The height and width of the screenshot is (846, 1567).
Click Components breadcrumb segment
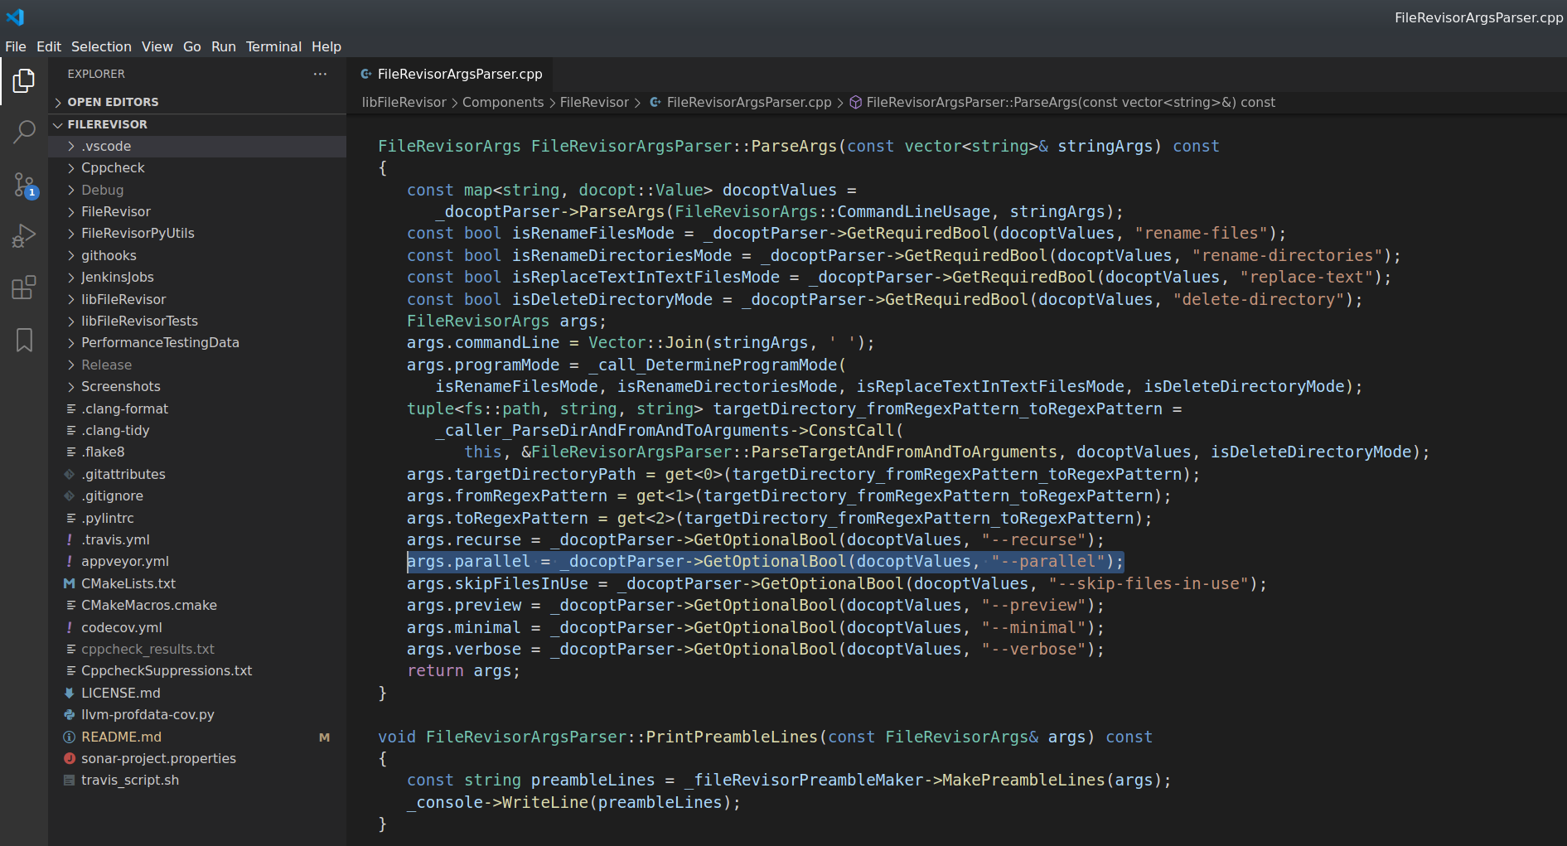pyautogui.click(x=503, y=102)
